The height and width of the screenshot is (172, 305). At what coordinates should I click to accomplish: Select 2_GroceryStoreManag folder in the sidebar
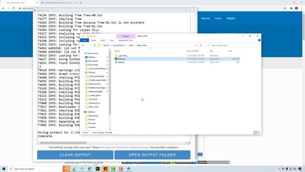pyautogui.click(x=97, y=69)
